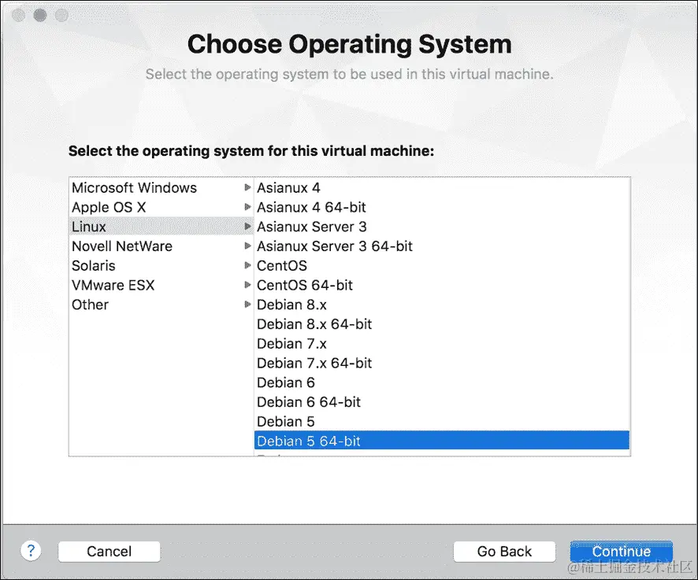This screenshot has height=580, width=698.
Task: Zoom window with the third title-bar button
Action: (x=61, y=15)
